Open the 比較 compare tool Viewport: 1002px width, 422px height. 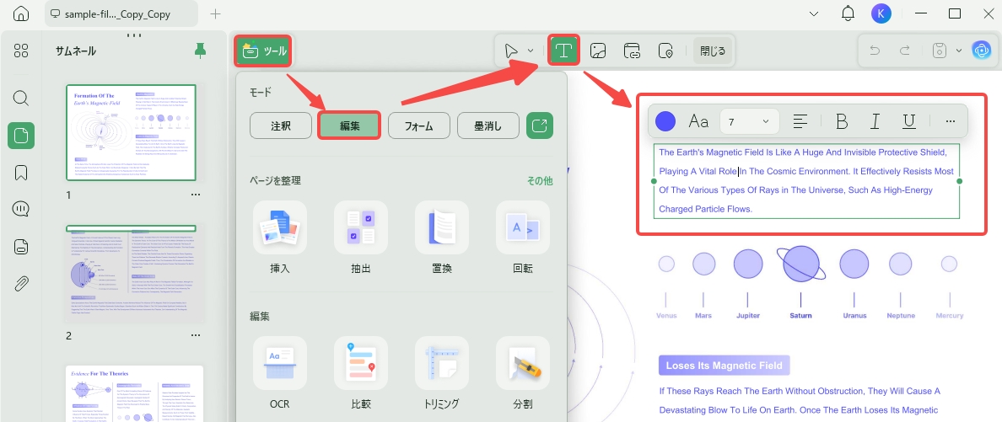(361, 373)
